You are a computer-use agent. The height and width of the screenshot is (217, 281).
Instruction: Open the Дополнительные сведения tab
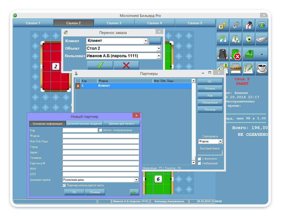[x=84, y=124]
